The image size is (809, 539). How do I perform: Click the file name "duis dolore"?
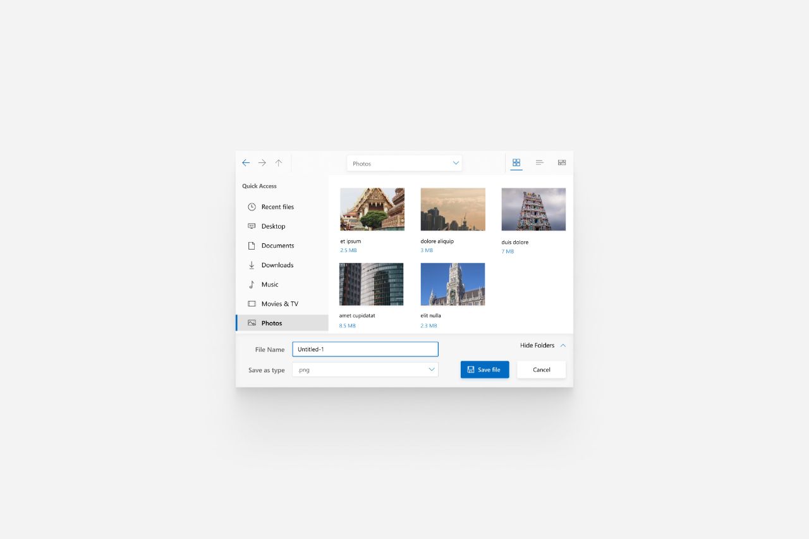(515, 242)
